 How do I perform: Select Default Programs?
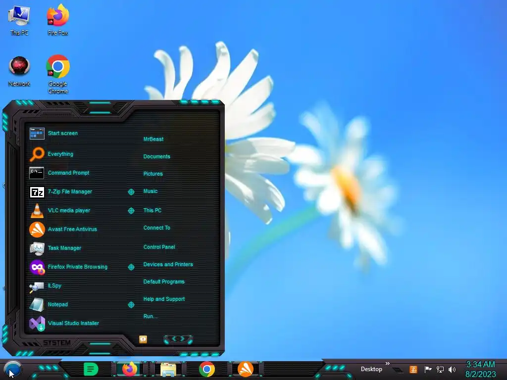point(164,282)
